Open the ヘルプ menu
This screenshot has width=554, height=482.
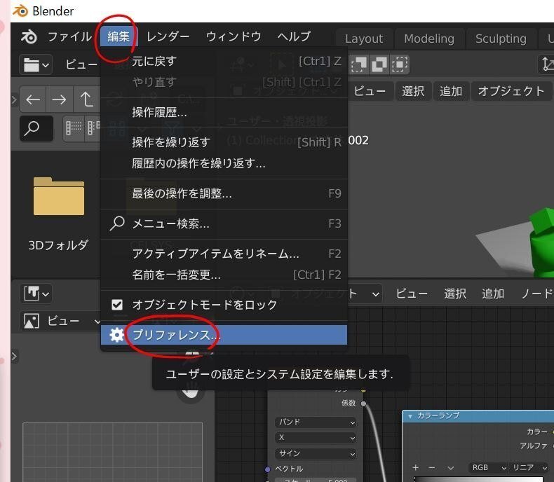click(x=294, y=36)
